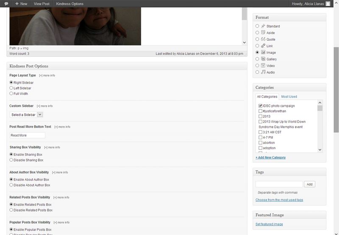Click the Image format picture icon
Viewport: 339px width, 235px height.
coord(263,52)
